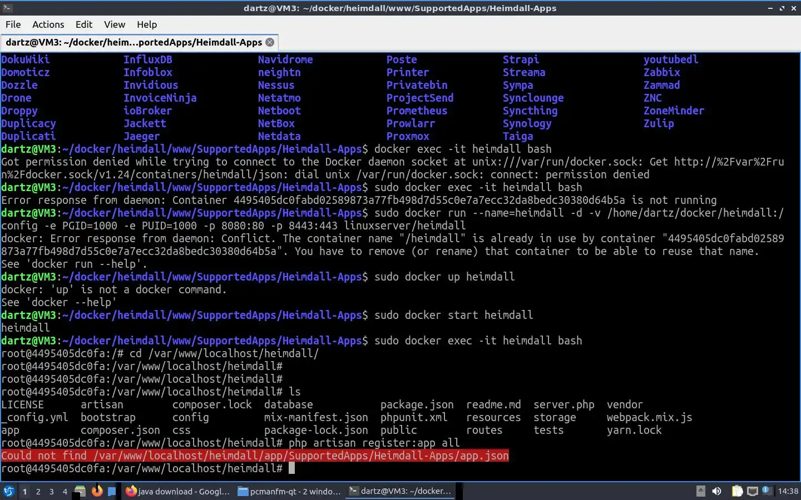801x500 pixels.
Task: Open the network connection tray icon
Action: pyautogui.click(x=752, y=491)
